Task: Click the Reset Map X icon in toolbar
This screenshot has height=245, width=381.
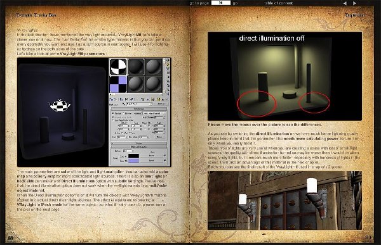Action: pyautogui.click(x=126, y=99)
